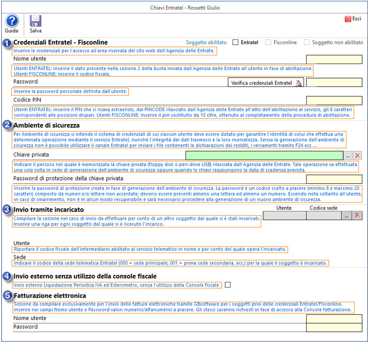Click the grey Utente field in Invio tramite incaricato
Image resolution: width=368 pixels, height=342 pixels.
(x=285, y=215)
